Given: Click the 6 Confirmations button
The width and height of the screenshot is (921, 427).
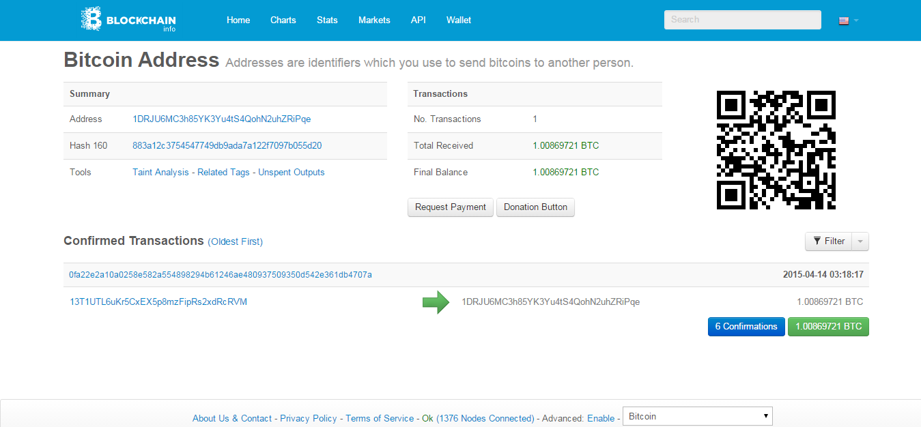Looking at the screenshot, I should point(746,327).
